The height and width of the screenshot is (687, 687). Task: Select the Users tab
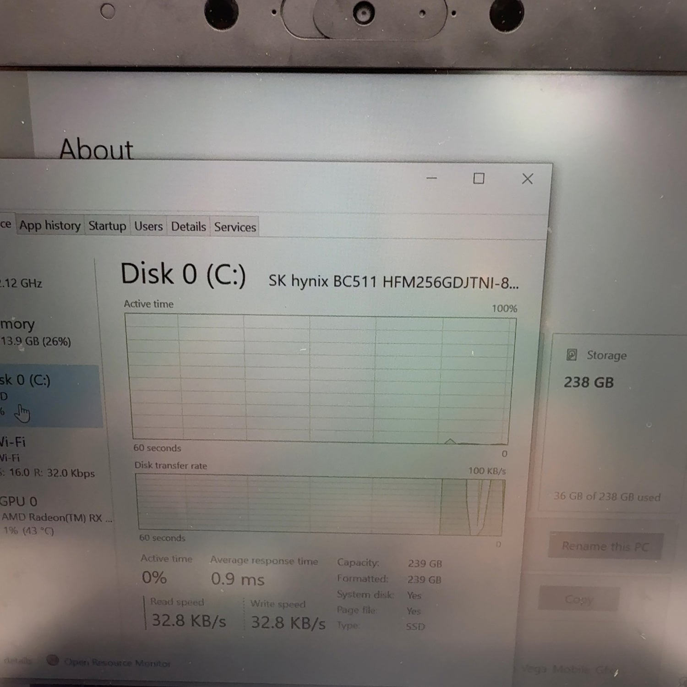(148, 226)
